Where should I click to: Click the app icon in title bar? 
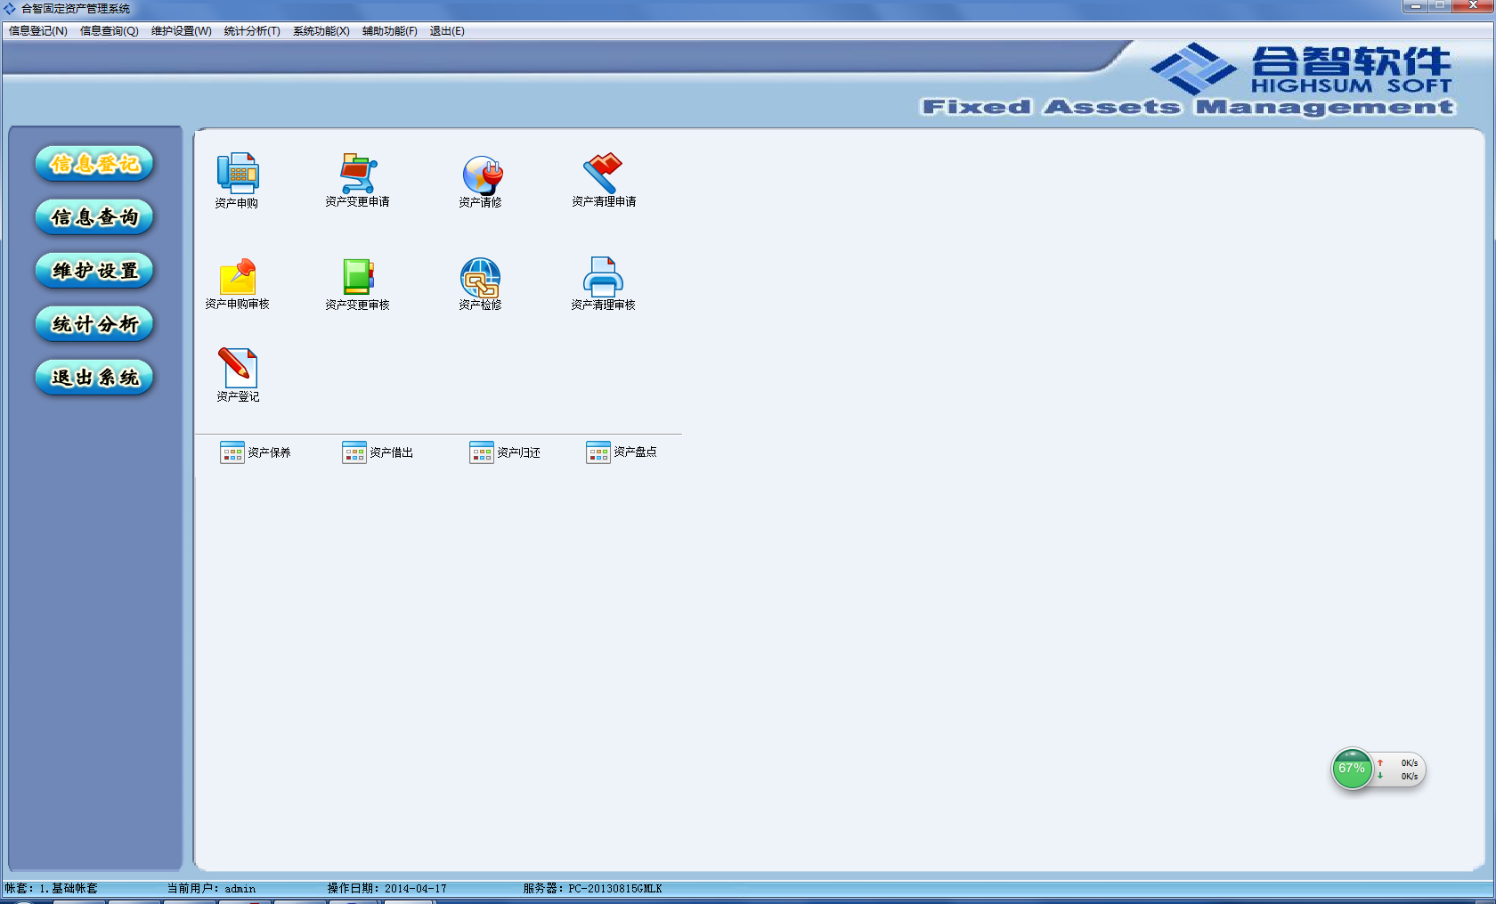point(10,8)
